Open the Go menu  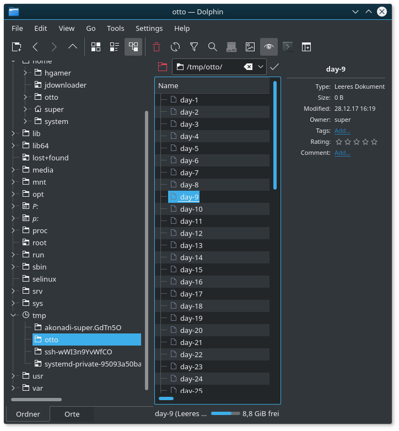click(91, 28)
